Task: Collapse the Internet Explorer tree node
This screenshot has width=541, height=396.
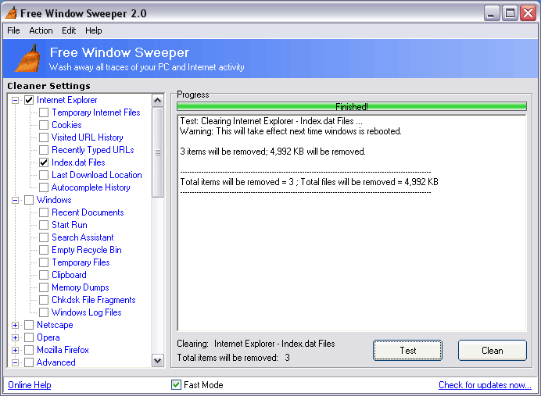Action: (15, 100)
